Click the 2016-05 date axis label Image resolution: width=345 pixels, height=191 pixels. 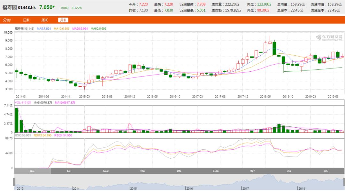(x=152, y=97)
